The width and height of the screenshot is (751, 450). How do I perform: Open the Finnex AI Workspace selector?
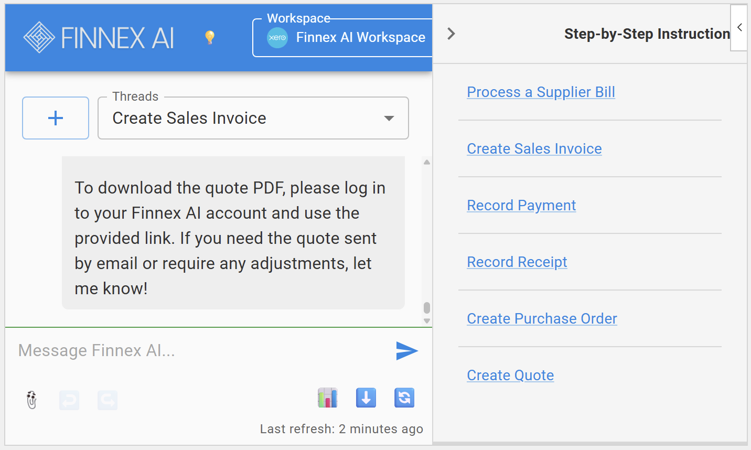343,38
